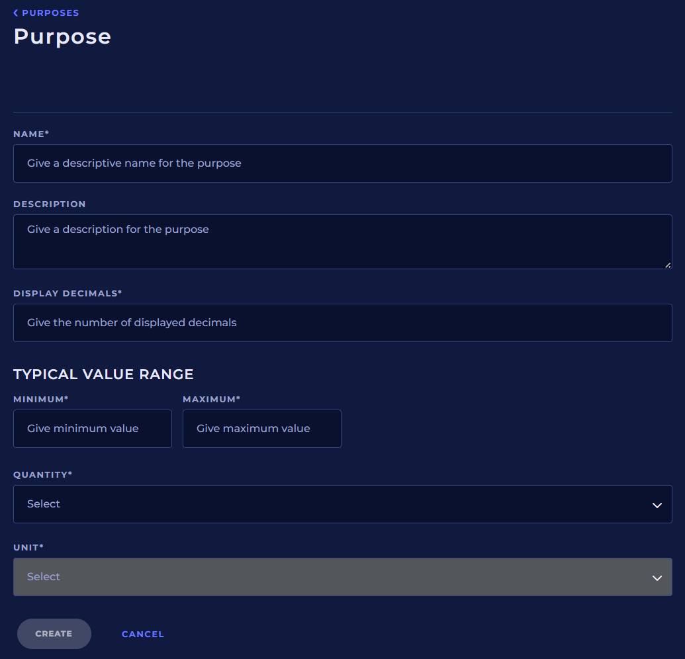Click into the Description text area
The width and height of the screenshot is (685, 659).
tap(342, 242)
